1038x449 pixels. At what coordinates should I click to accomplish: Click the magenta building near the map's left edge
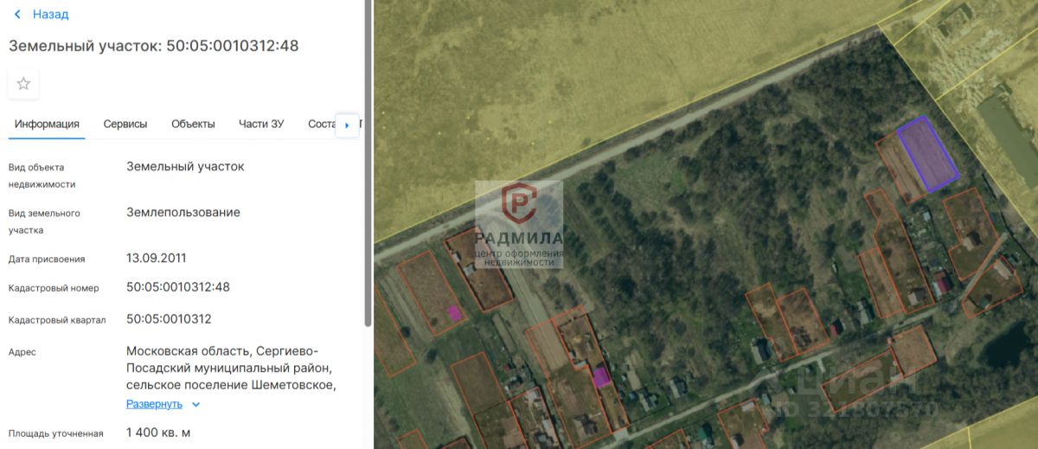(452, 313)
